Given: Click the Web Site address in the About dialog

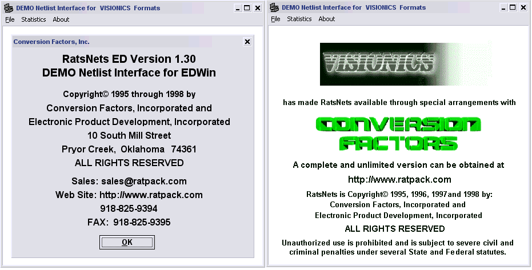Looking at the screenshot, I should coord(151,195).
